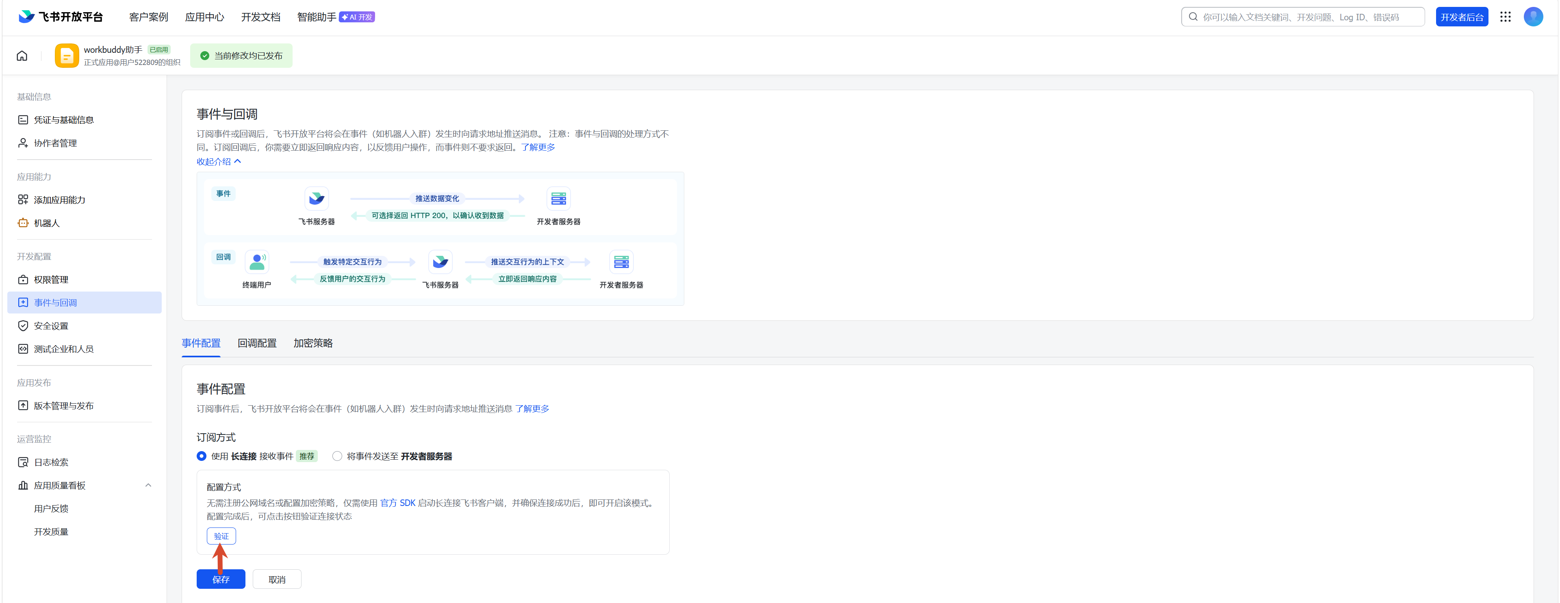Switch to the 回调配置 tab
The image size is (1560, 603).
[x=257, y=343]
